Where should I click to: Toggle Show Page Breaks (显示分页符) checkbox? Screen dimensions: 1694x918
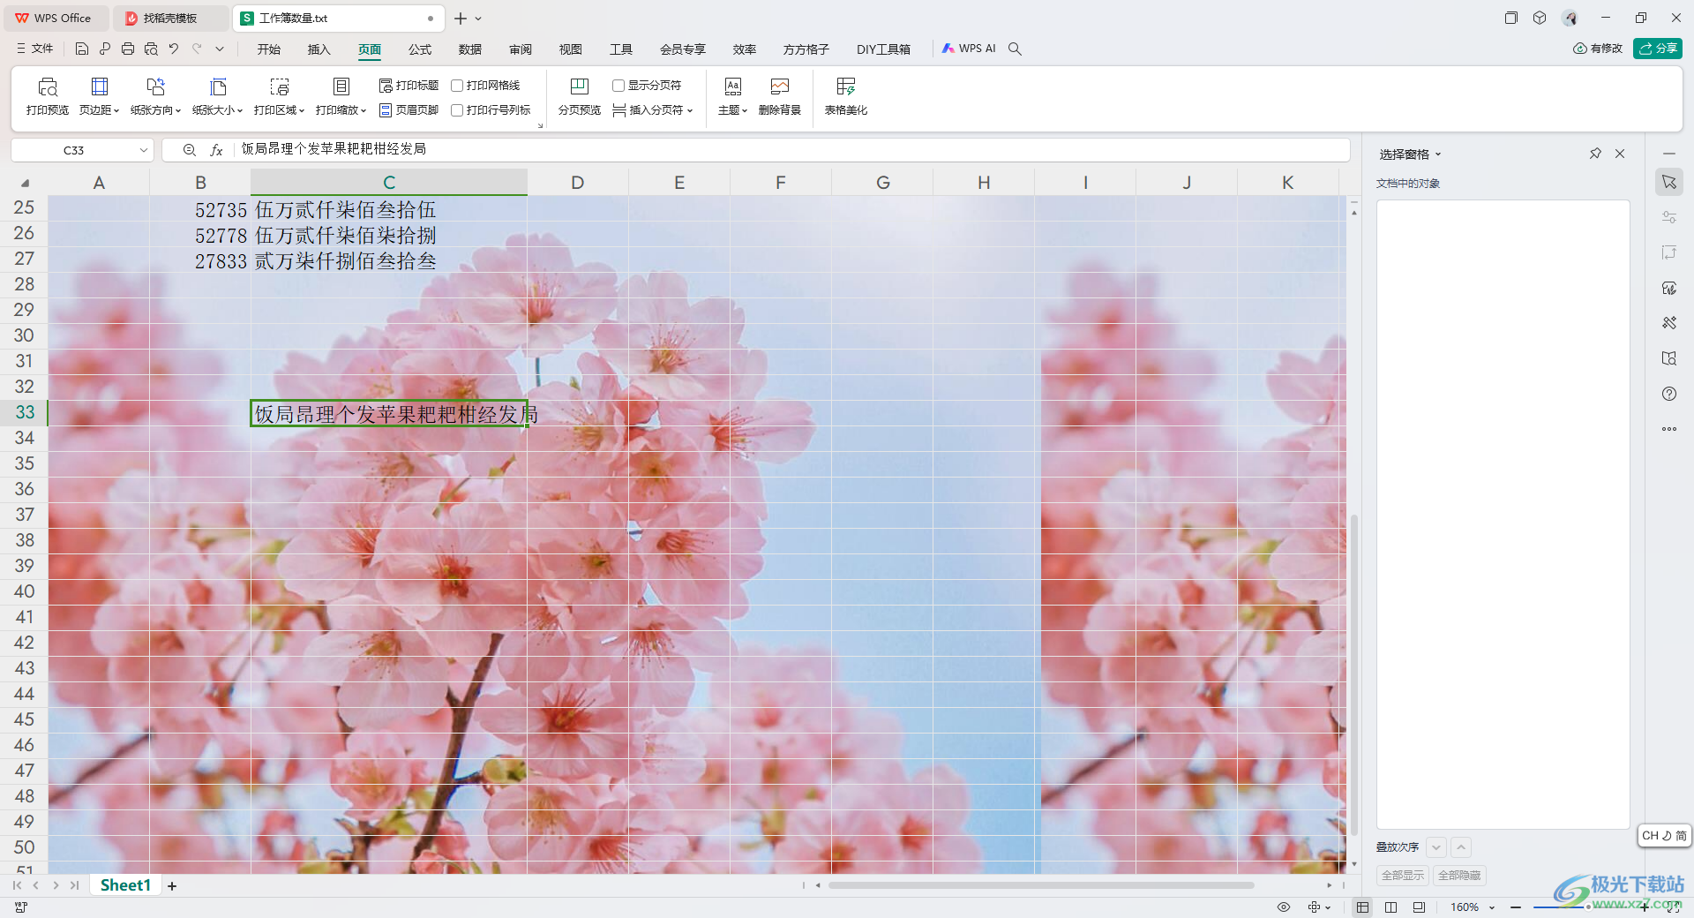618,86
